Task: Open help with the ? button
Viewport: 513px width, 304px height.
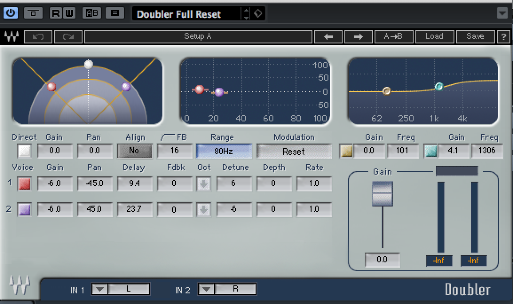Action: [504, 37]
